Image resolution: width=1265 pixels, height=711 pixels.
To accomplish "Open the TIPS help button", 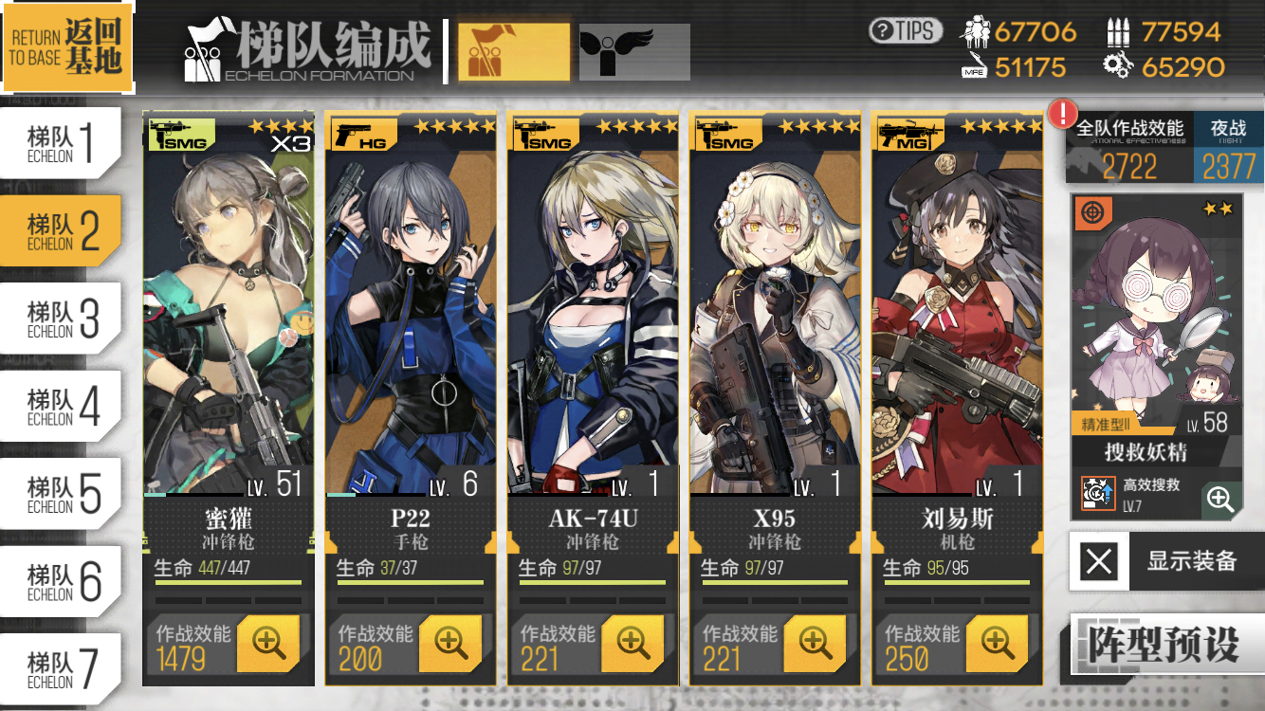I will pos(906,30).
